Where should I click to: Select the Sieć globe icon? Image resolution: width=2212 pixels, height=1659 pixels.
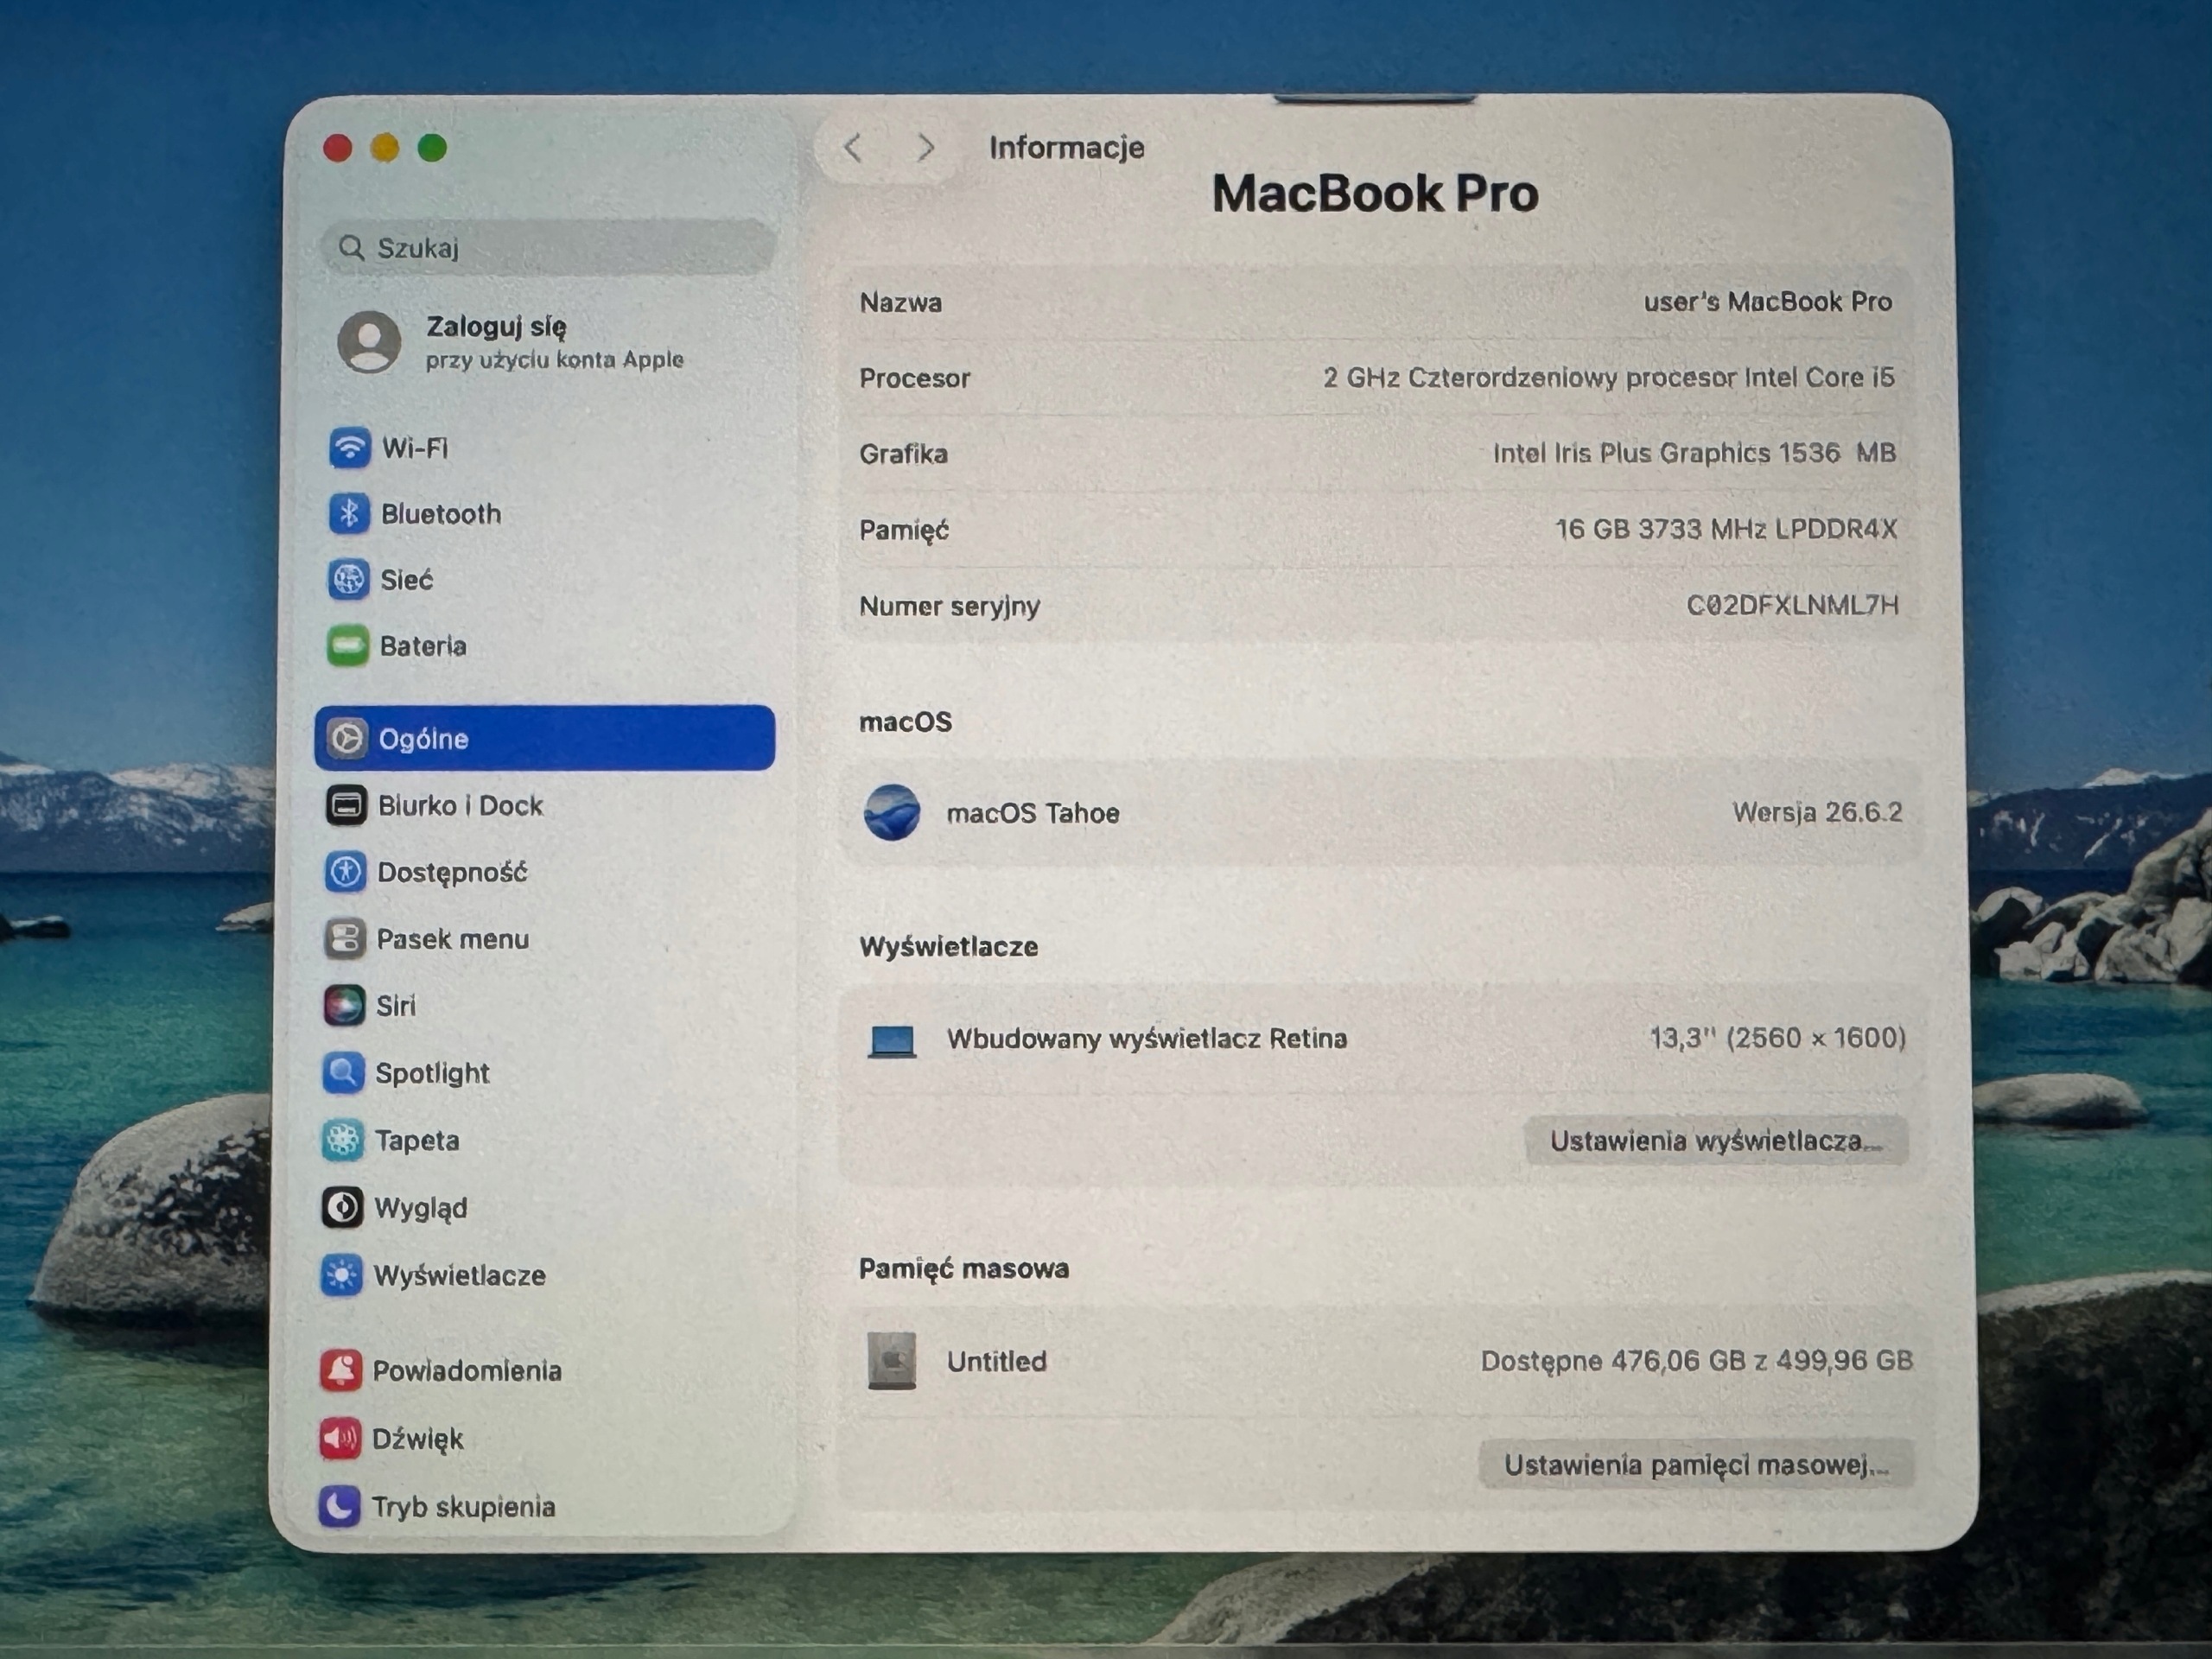pos(348,579)
